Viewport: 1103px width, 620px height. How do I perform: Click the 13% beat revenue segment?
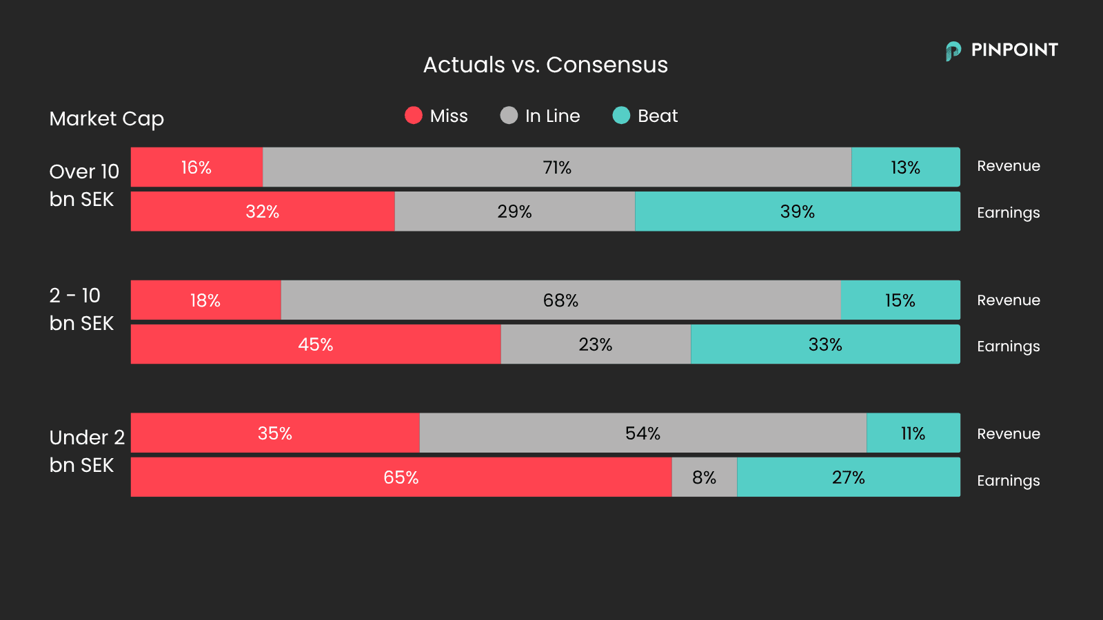point(906,167)
